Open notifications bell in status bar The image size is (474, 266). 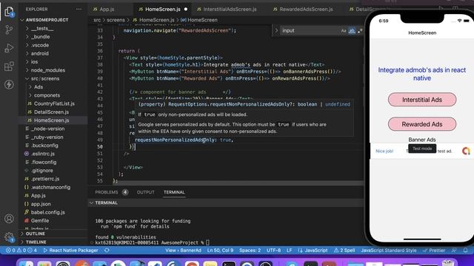(x=466, y=250)
